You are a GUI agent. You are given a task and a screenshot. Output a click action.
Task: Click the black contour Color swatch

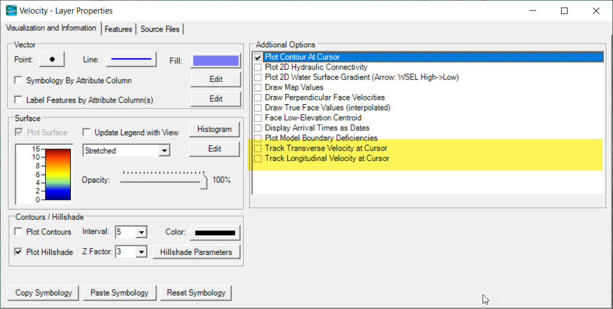(x=215, y=232)
